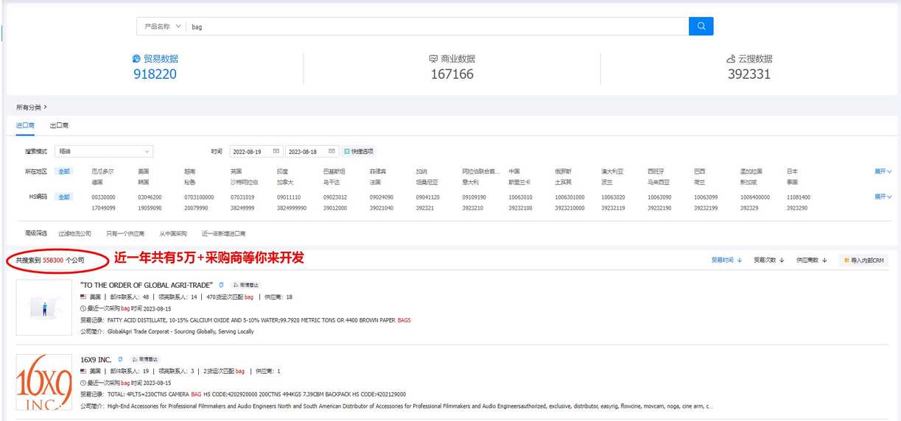
Task: Select the 云搜数据 392331 tab
Action: click(749, 67)
